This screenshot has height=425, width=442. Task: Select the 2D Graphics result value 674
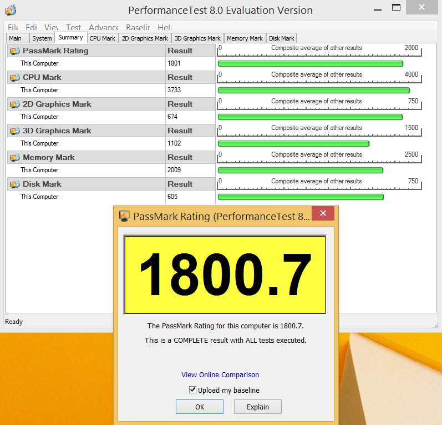pyautogui.click(x=172, y=117)
